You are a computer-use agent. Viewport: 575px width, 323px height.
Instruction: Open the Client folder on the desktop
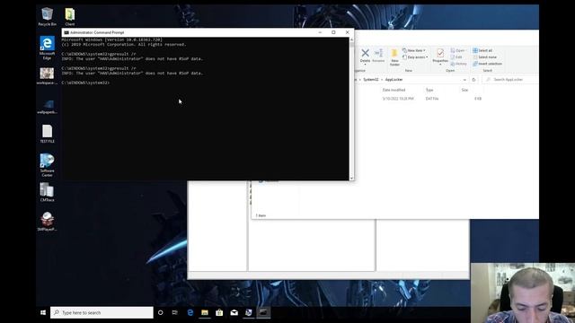pos(70,16)
